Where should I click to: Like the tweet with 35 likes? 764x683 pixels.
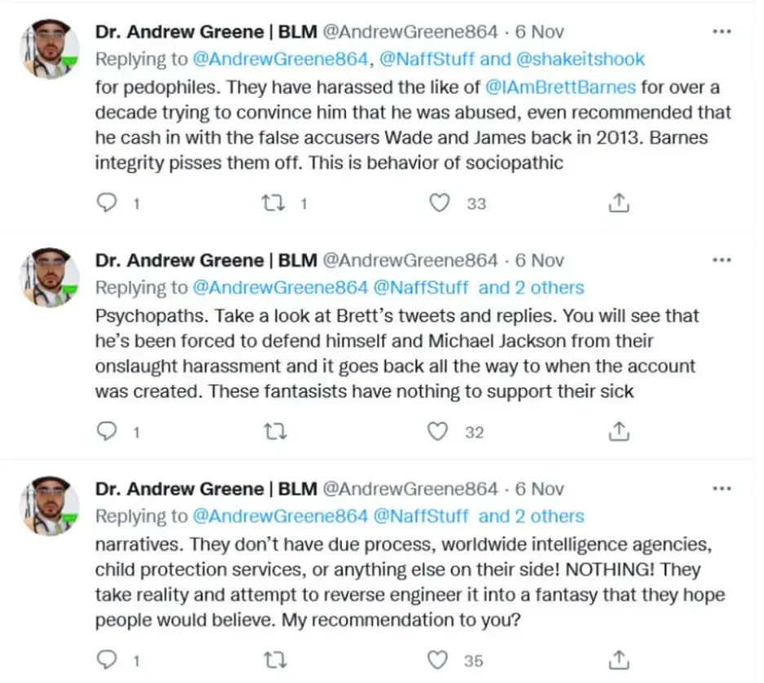pyautogui.click(x=440, y=659)
